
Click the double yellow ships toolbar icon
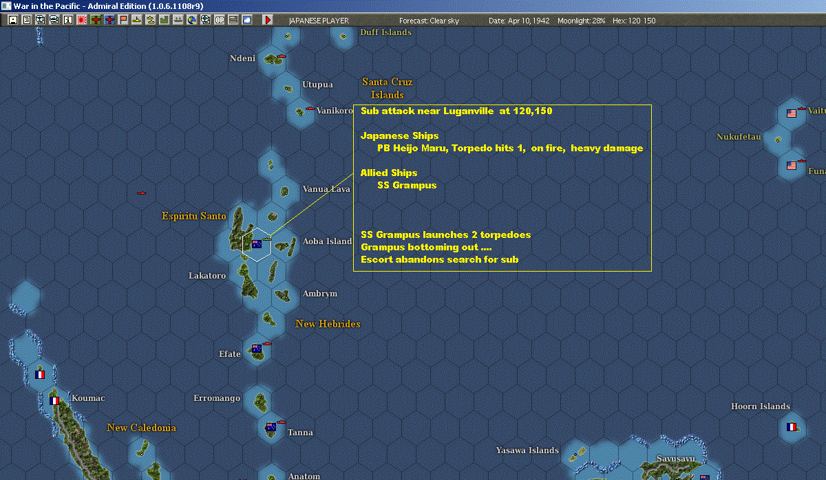(151, 20)
